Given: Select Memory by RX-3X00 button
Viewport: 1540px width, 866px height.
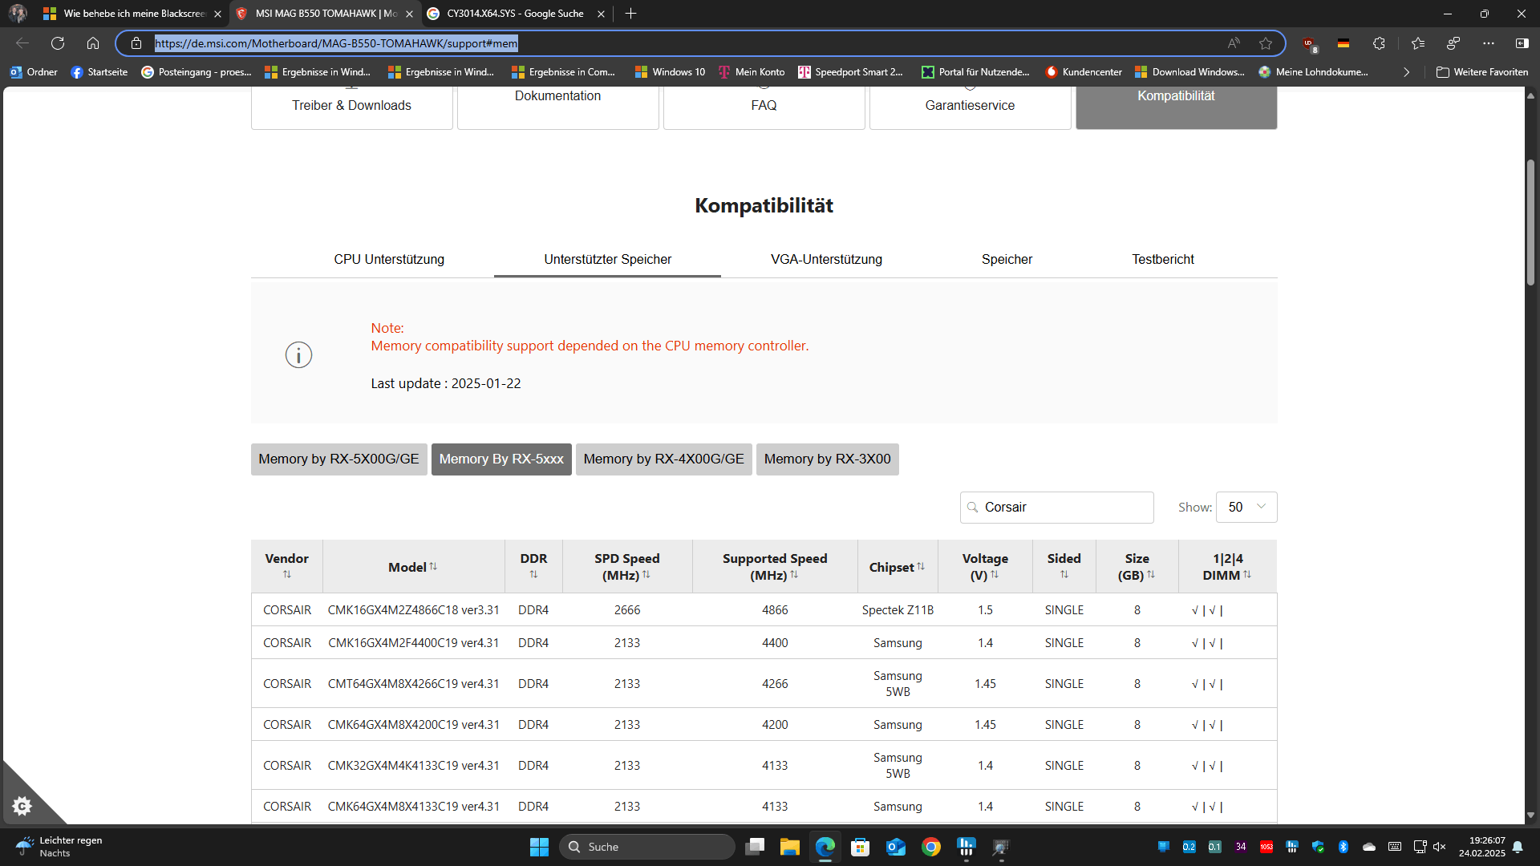Looking at the screenshot, I should point(827,459).
